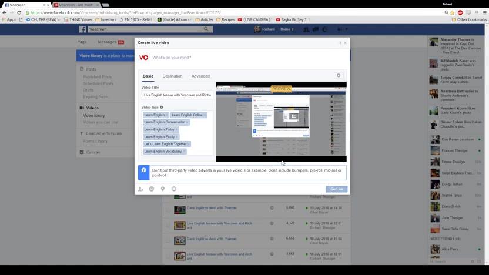Viewport: 489px width, 275px height.
Task: Remove the Learn English Today tag
Action: [176, 129]
